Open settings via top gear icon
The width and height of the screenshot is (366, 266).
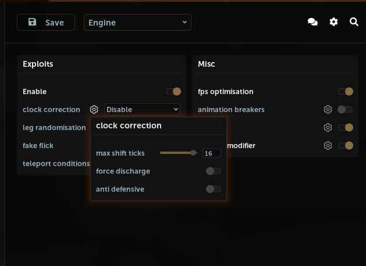(333, 22)
